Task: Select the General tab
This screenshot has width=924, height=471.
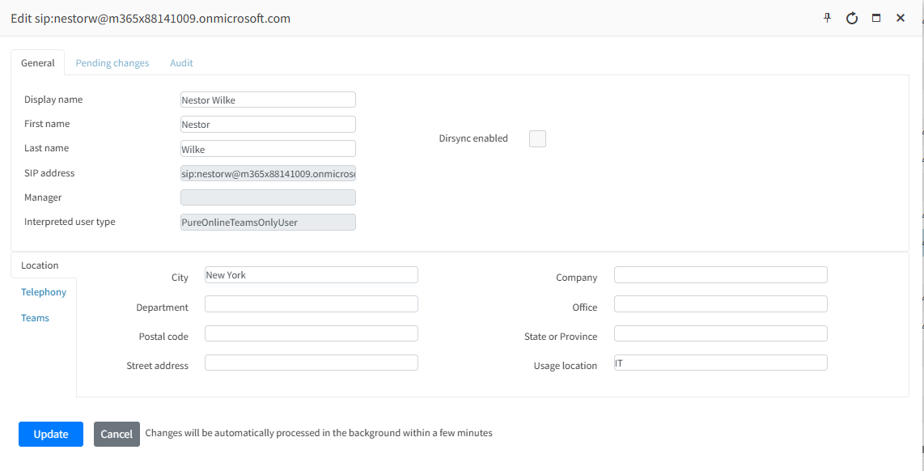Action: (x=38, y=63)
